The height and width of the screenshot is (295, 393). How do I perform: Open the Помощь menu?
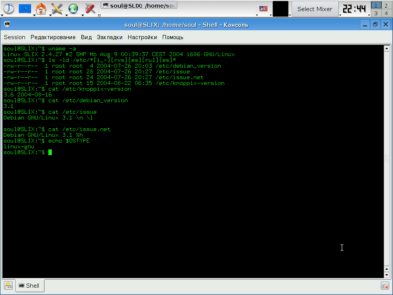tap(173, 37)
